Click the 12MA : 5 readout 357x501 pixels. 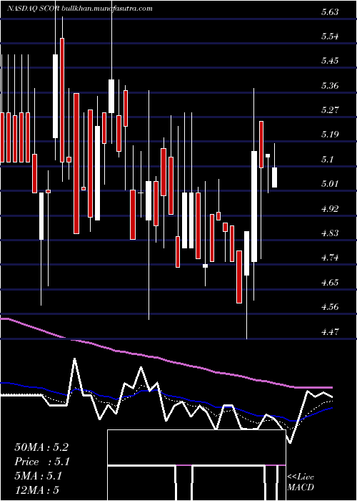click(37, 490)
